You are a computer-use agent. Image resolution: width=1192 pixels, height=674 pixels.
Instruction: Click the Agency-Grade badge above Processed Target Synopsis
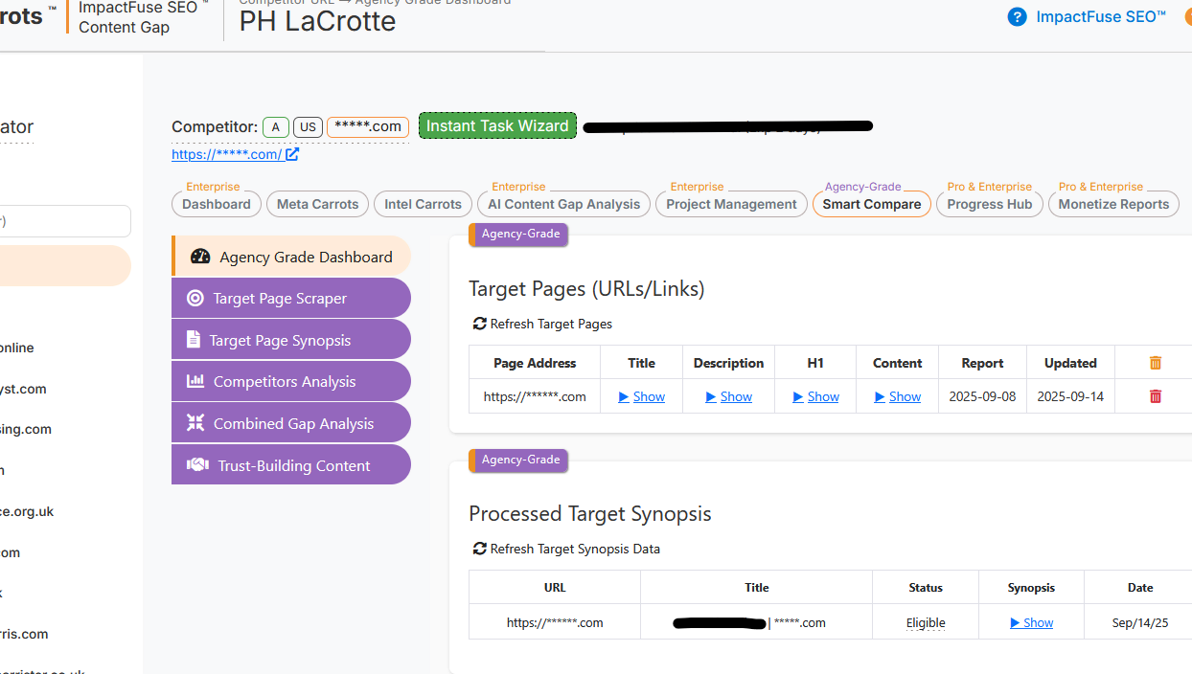(x=519, y=461)
